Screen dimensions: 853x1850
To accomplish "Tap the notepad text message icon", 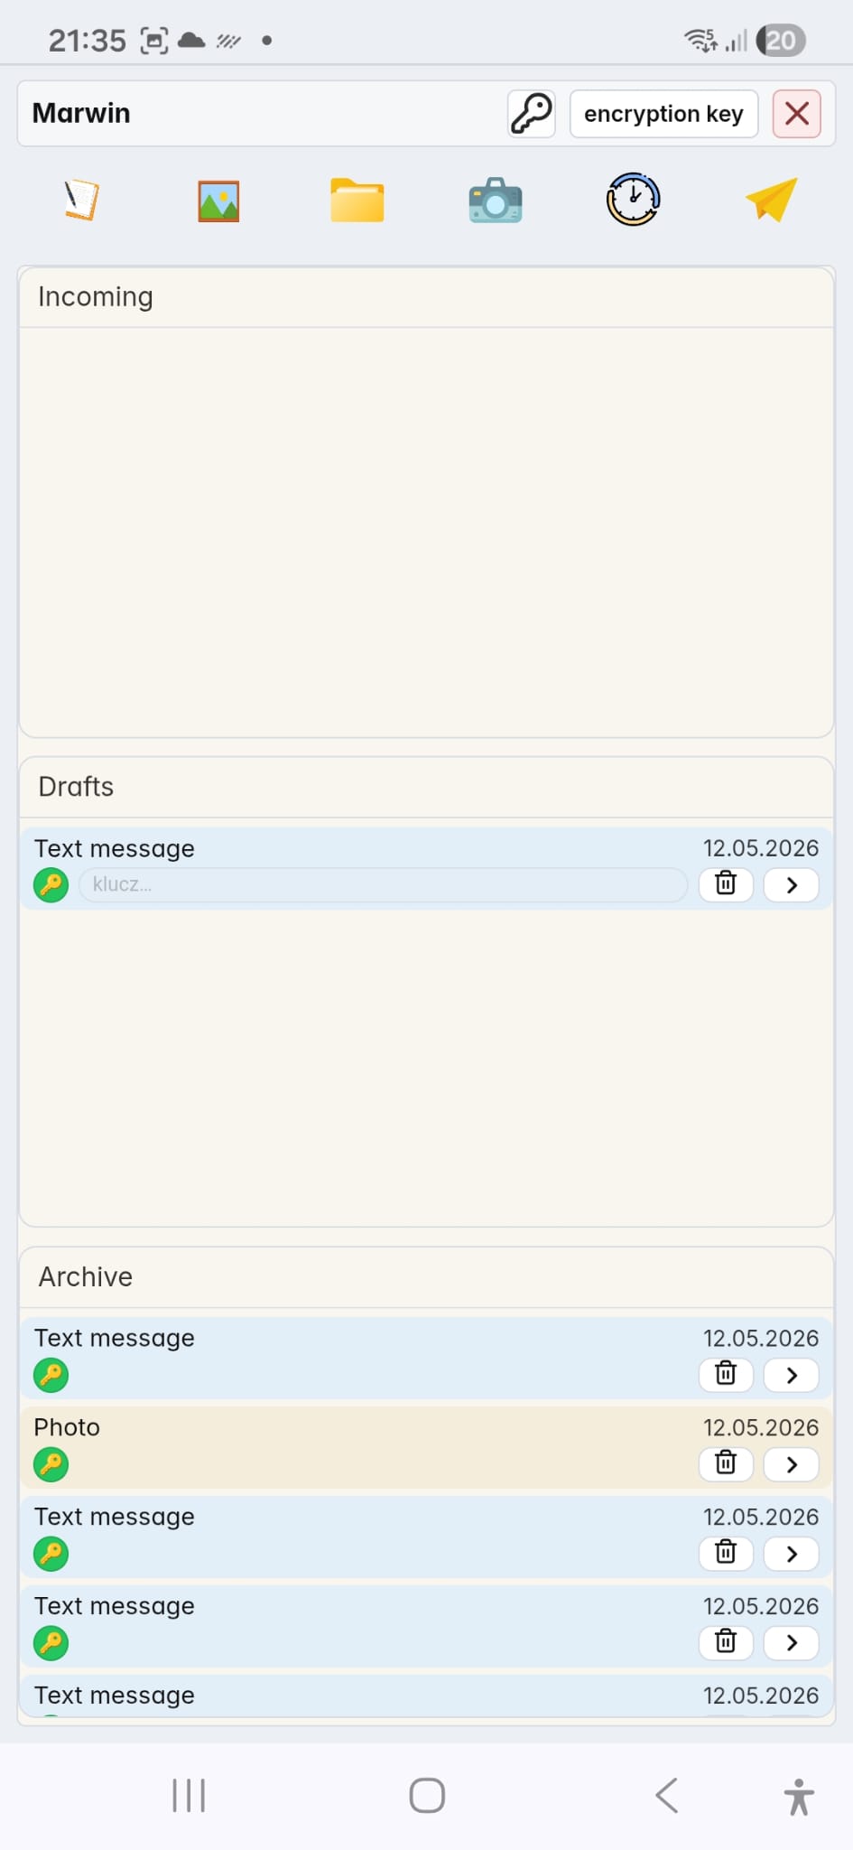I will pos(81,200).
